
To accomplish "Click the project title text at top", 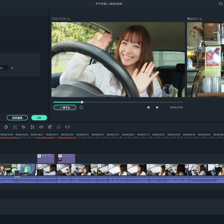I will coord(109,4).
